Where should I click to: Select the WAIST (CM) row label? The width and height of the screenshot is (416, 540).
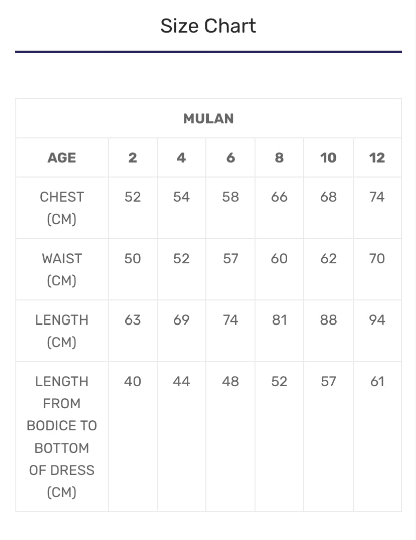62,269
